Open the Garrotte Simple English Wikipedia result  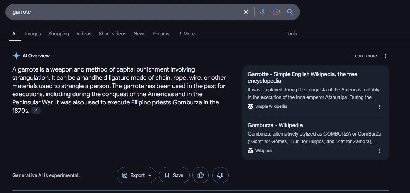coord(302,77)
